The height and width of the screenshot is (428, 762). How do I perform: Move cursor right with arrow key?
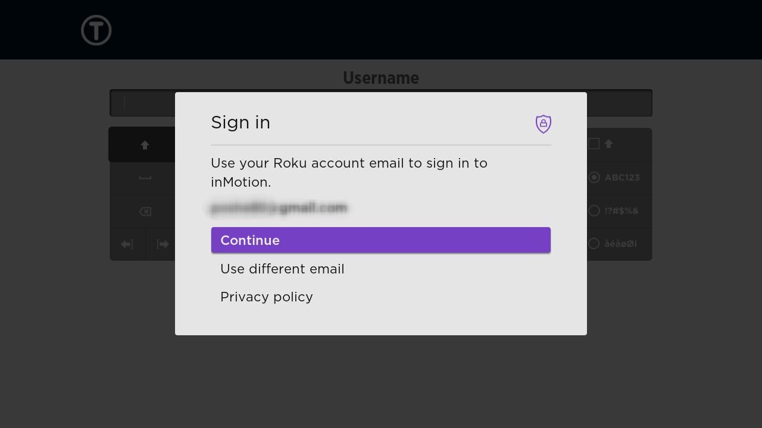pos(162,244)
